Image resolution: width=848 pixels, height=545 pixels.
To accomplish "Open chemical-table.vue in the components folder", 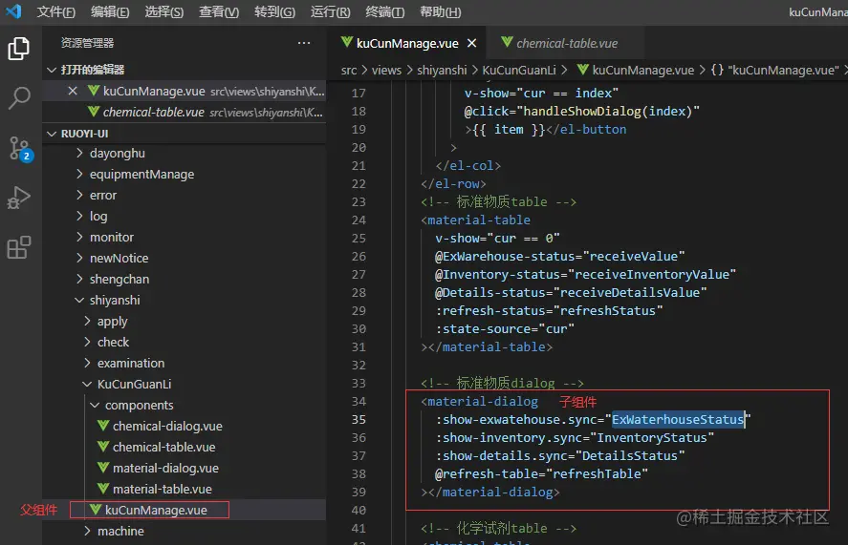I will pos(184,448).
